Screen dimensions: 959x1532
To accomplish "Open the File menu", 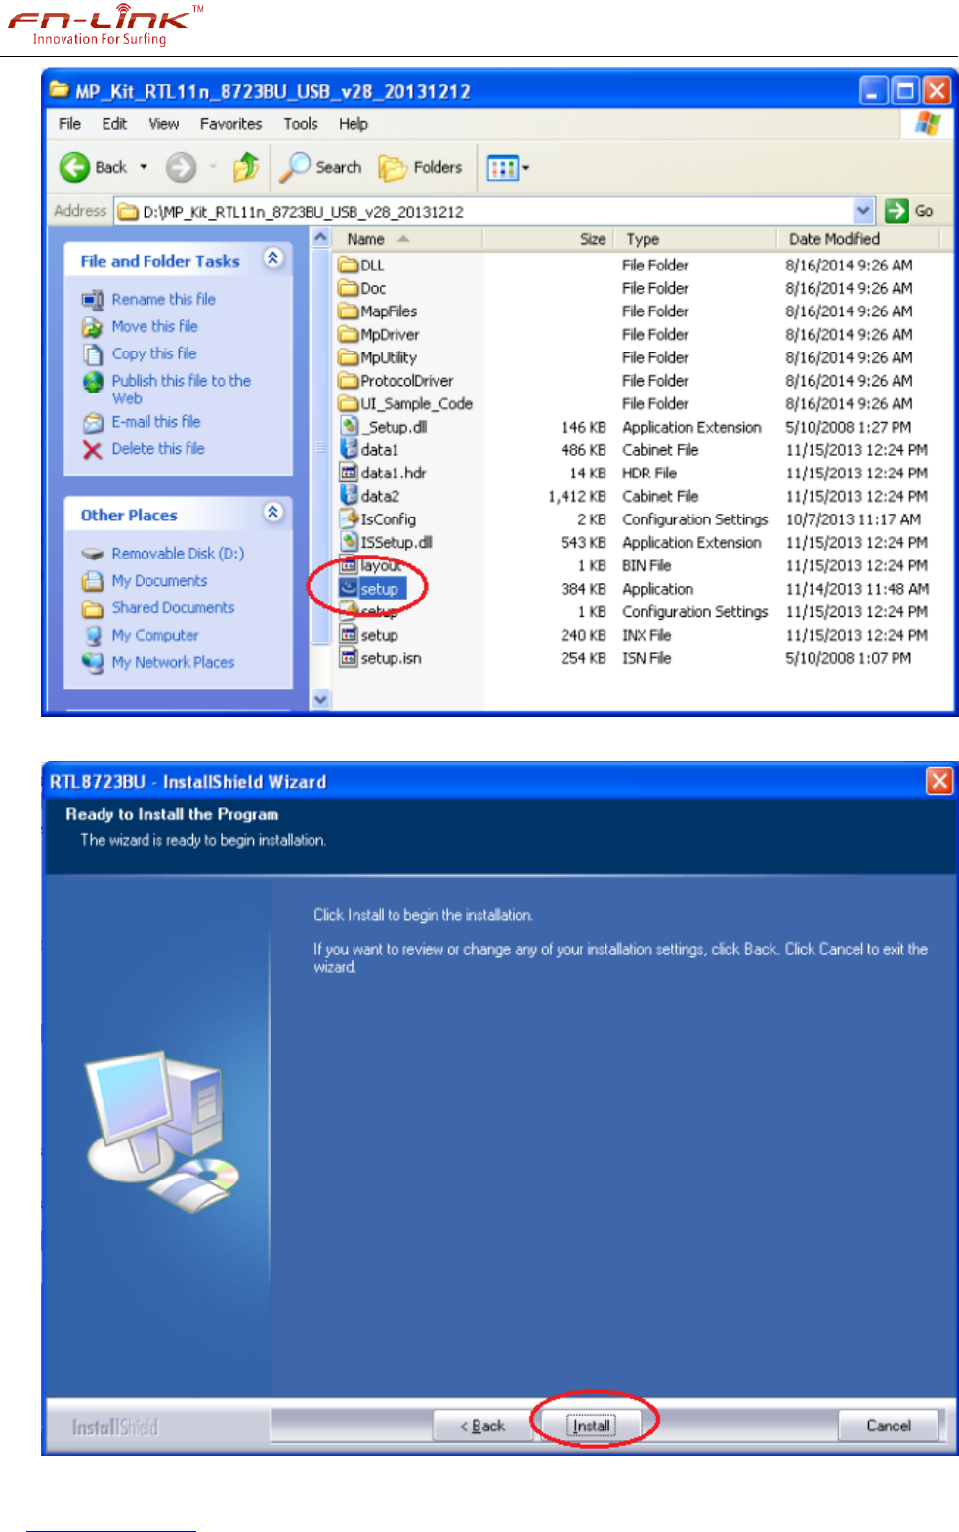I will (69, 124).
